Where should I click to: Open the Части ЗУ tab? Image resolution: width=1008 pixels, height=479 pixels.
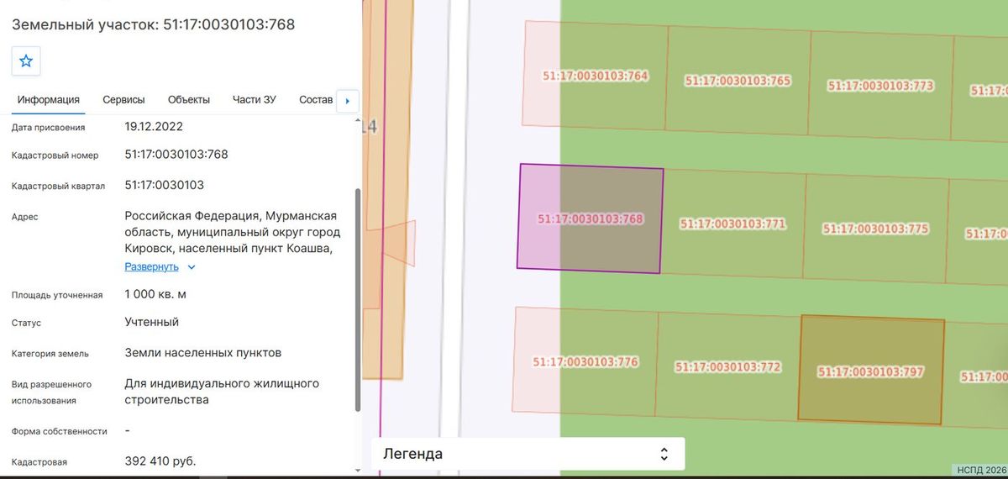pos(255,100)
